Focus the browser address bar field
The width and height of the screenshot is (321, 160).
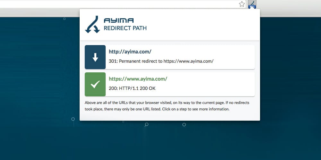pos(123,4)
